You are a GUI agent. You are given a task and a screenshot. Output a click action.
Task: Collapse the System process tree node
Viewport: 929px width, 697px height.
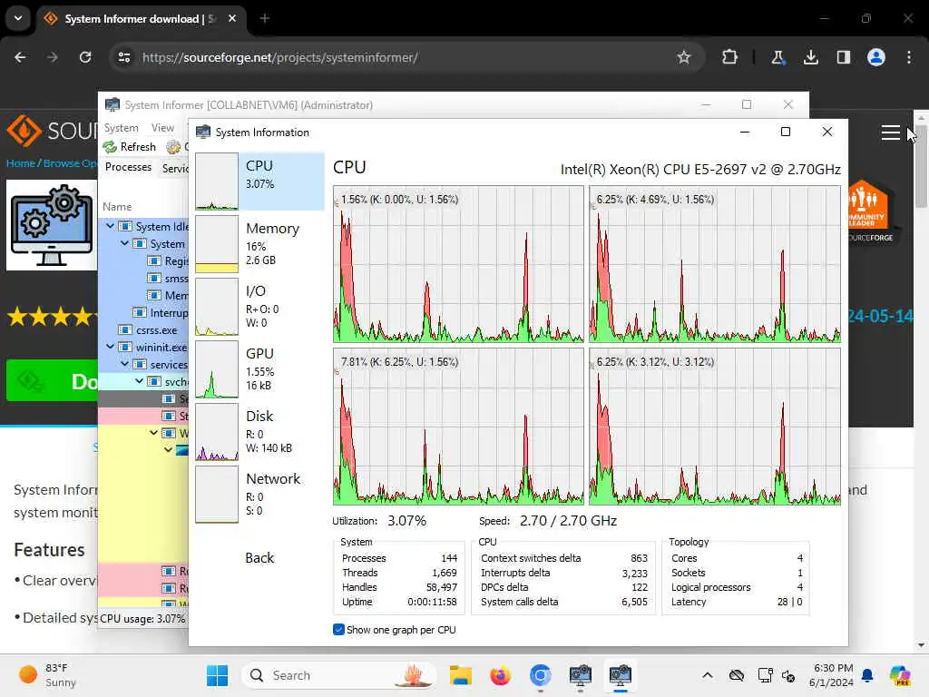tap(124, 243)
